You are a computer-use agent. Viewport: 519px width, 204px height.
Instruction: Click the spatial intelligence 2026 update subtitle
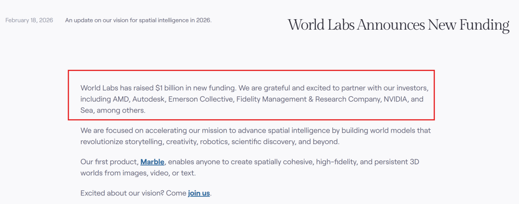[138, 20]
